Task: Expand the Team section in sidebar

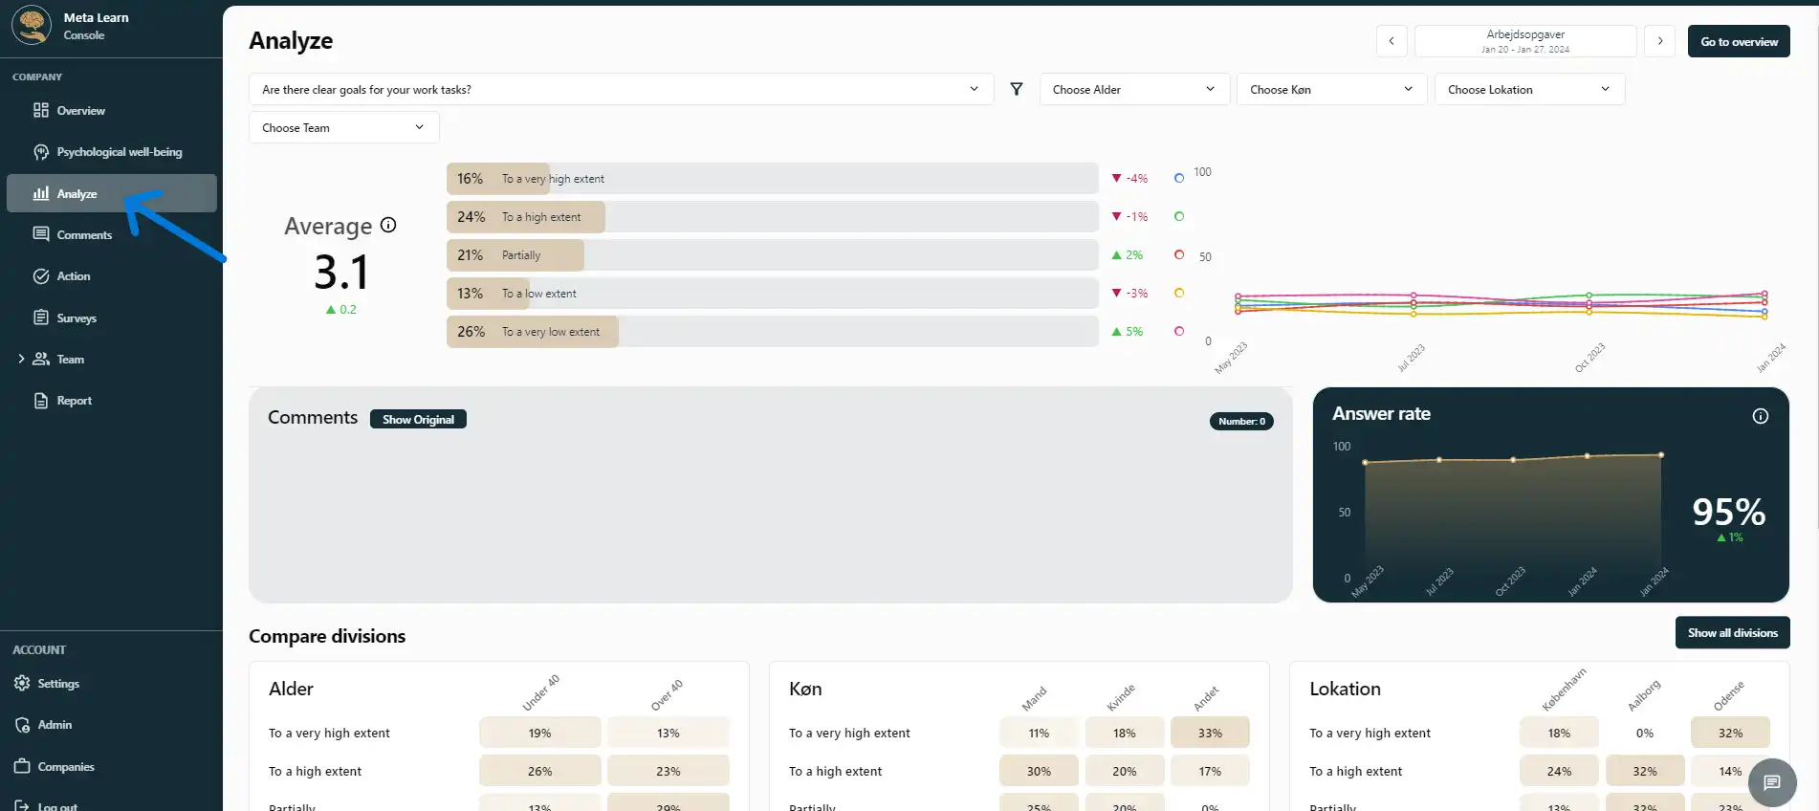Action: (21, 360)
